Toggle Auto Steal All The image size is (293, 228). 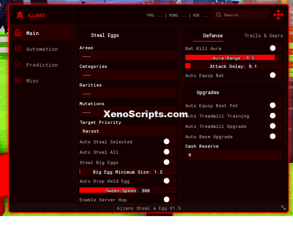(169, 152)
